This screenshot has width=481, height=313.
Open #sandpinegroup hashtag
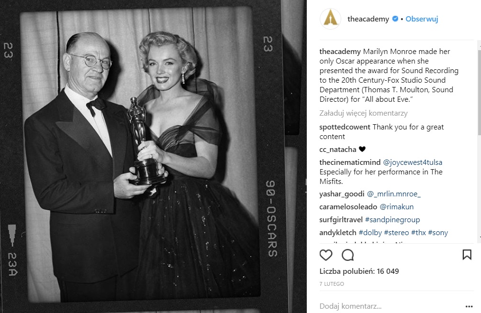pos(392,220)
